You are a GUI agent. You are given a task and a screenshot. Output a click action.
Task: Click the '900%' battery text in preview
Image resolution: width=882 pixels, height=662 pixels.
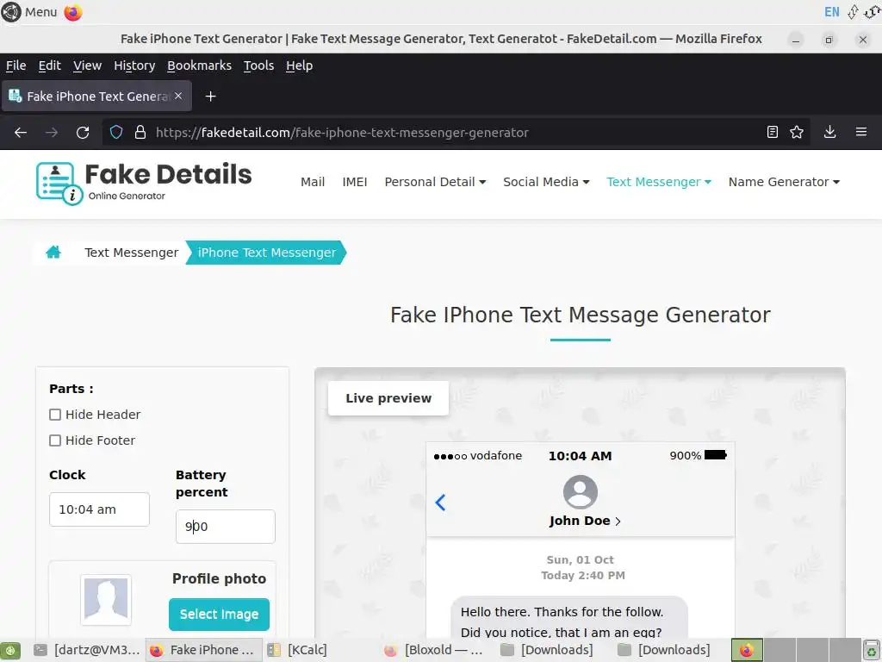(685, 455)
